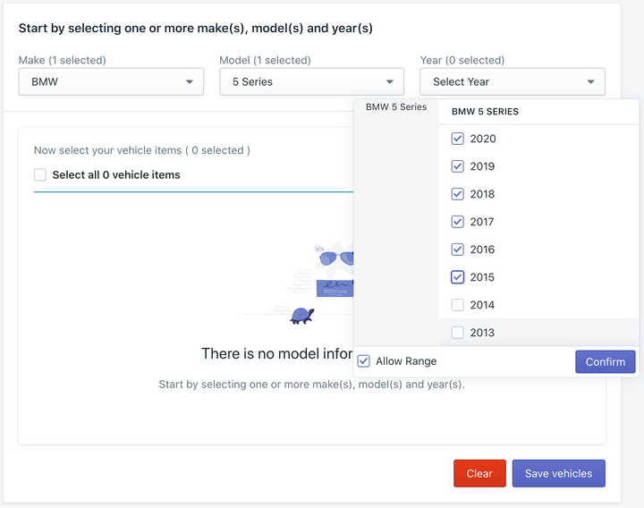Screen dimensions: 644x508
Task: Uncheck the 2019 year checkbox
Action: pyautogui.click(x=458, y=166)
